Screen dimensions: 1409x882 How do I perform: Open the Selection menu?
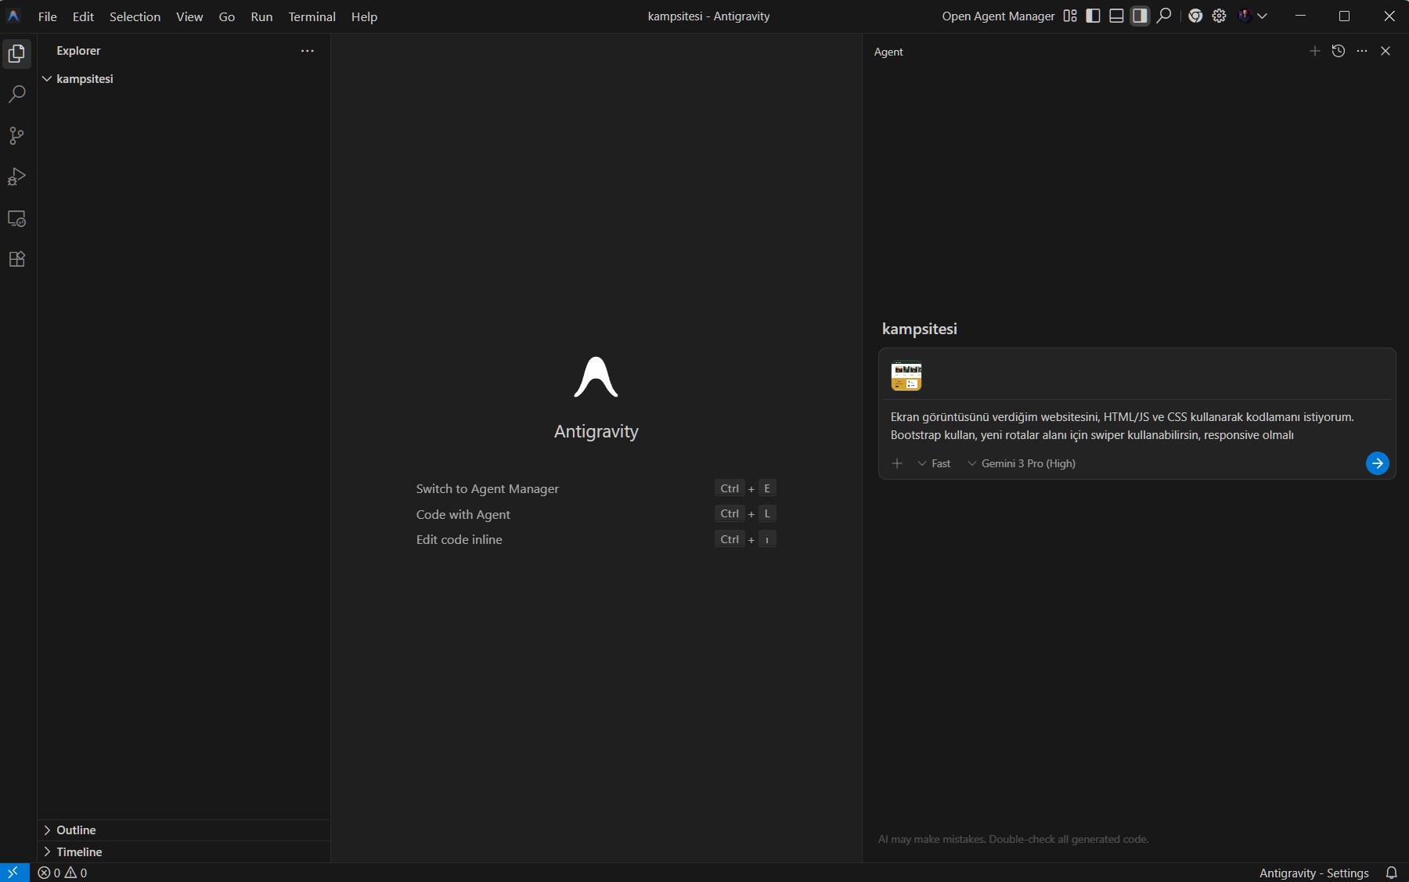(x=135, y=16)
